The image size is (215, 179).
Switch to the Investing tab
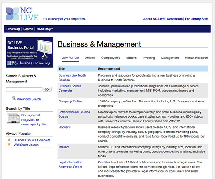click(149, 58)
